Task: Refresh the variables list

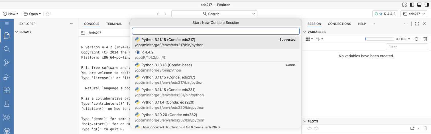Action: (x=416, y=39)
